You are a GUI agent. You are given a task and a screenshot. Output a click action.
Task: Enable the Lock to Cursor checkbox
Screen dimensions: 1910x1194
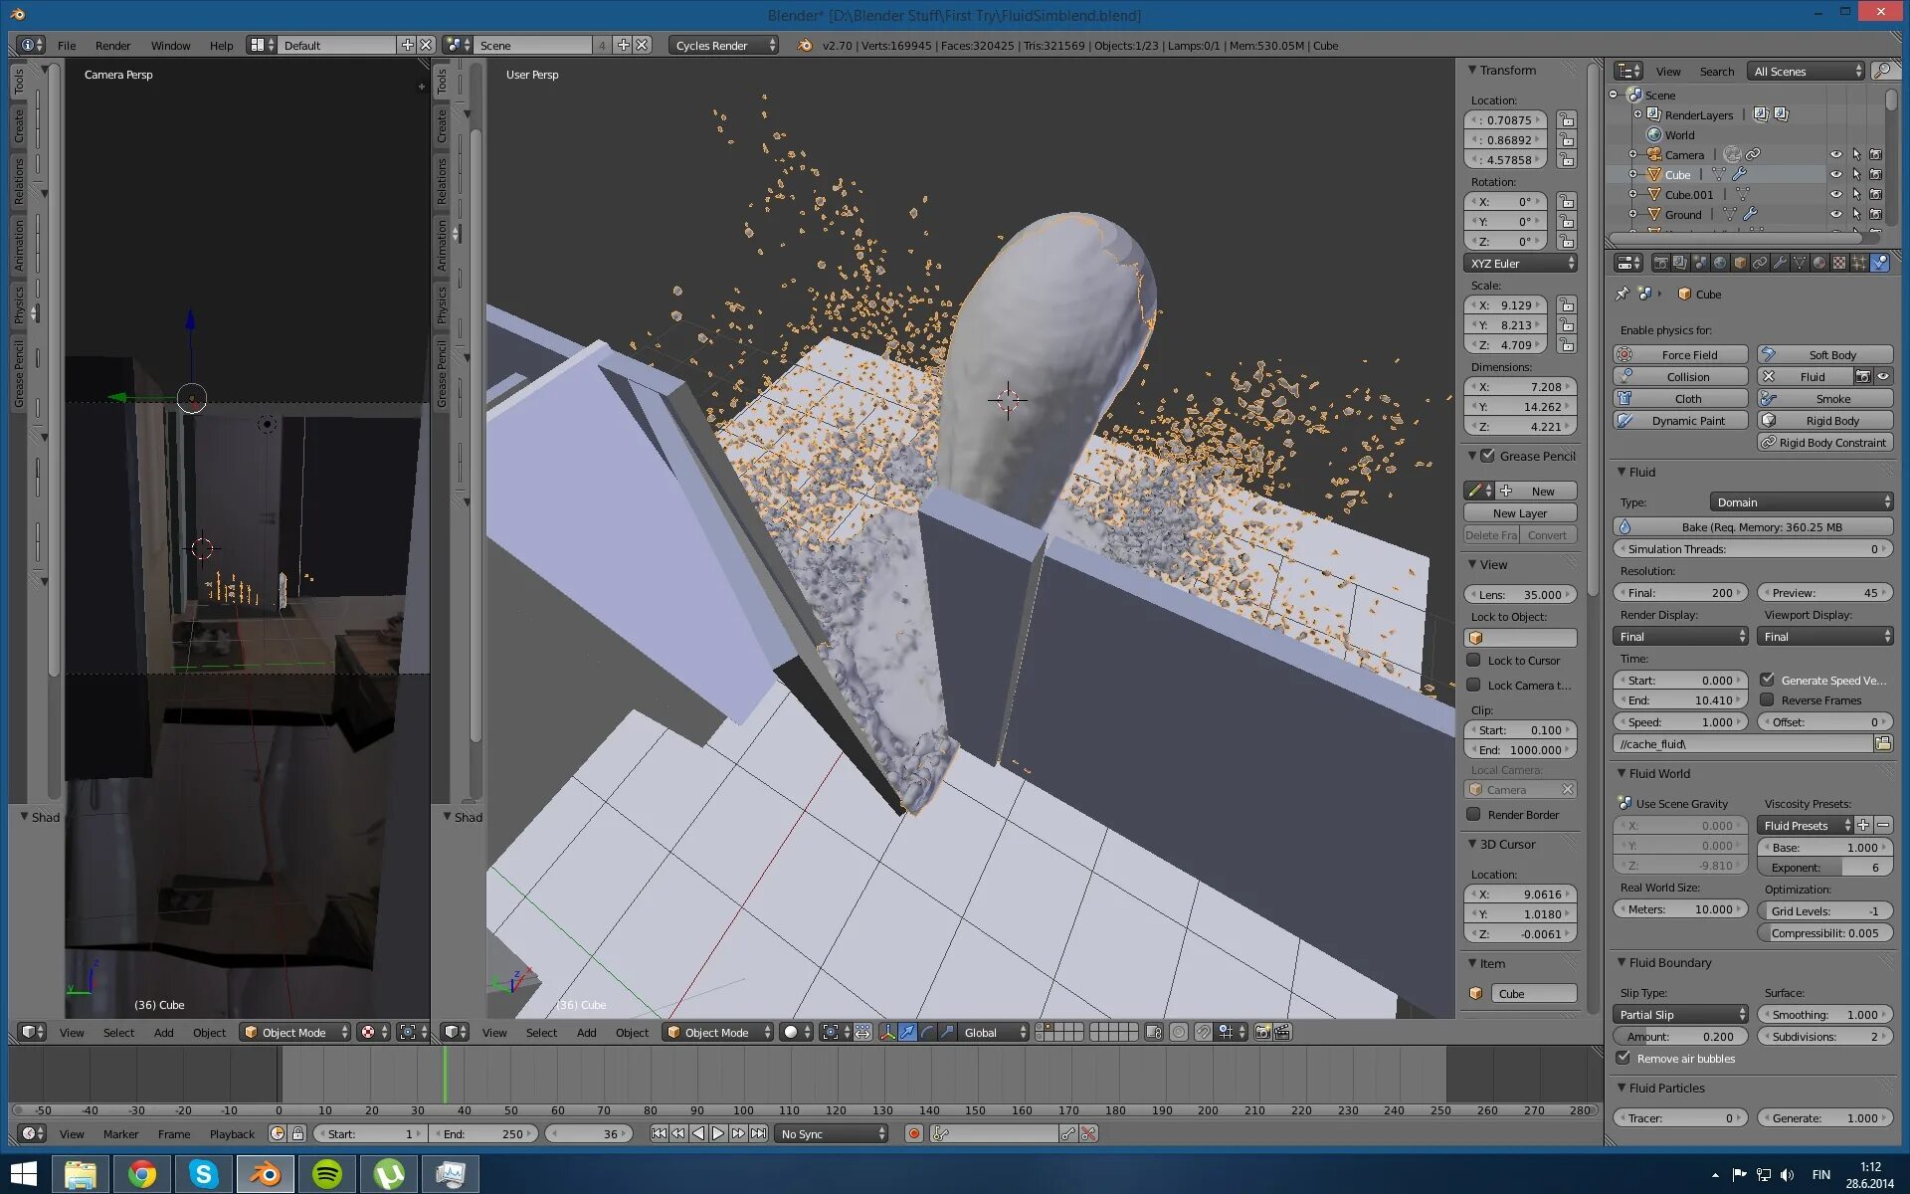1473,660
